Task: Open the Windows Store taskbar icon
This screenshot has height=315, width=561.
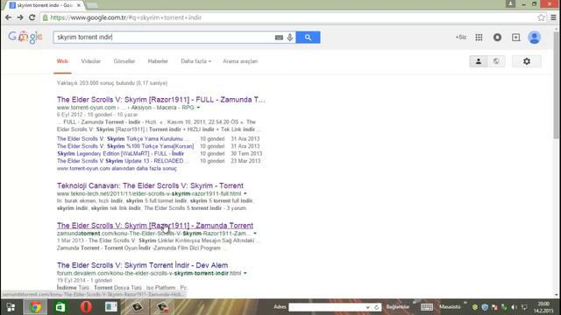Action: point(60,307)
